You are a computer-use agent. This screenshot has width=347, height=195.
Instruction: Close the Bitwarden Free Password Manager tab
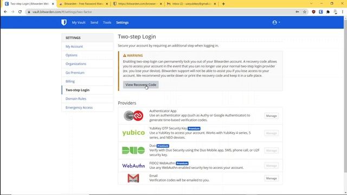(x=107, y=4)
